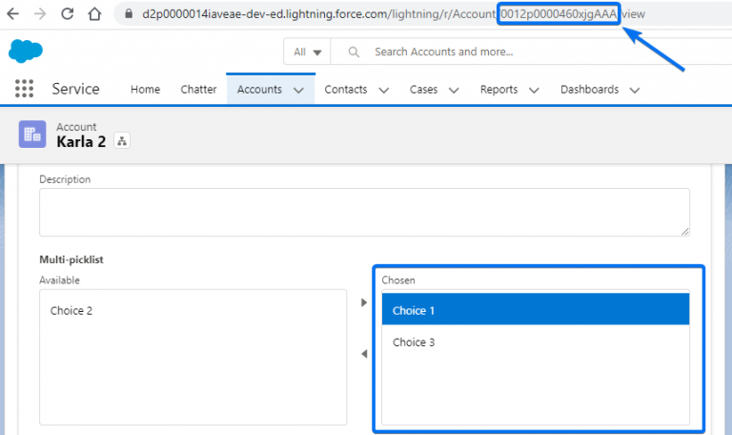The image size is (732, 435).
Task: Expand the Reports tab chevron menu
Action: (x=534, y=91)
